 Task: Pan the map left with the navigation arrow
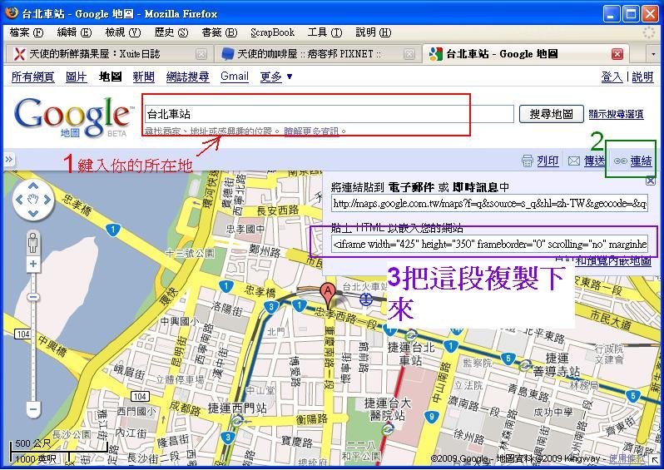[19, 200]
